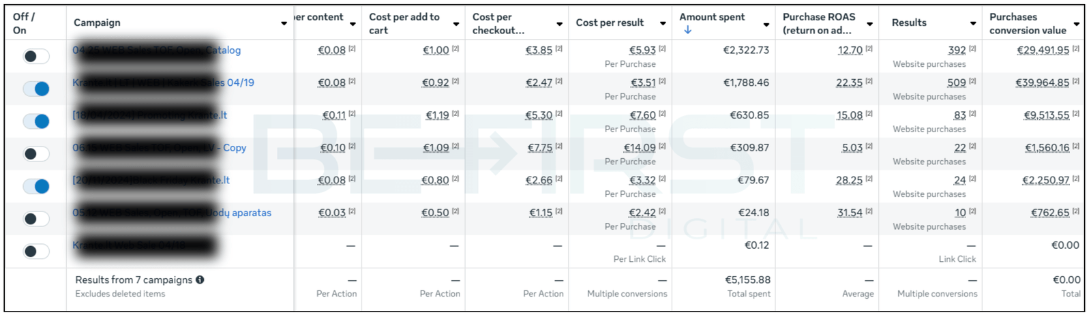Open the Campaign column dropdown arrow

point(284,24)
